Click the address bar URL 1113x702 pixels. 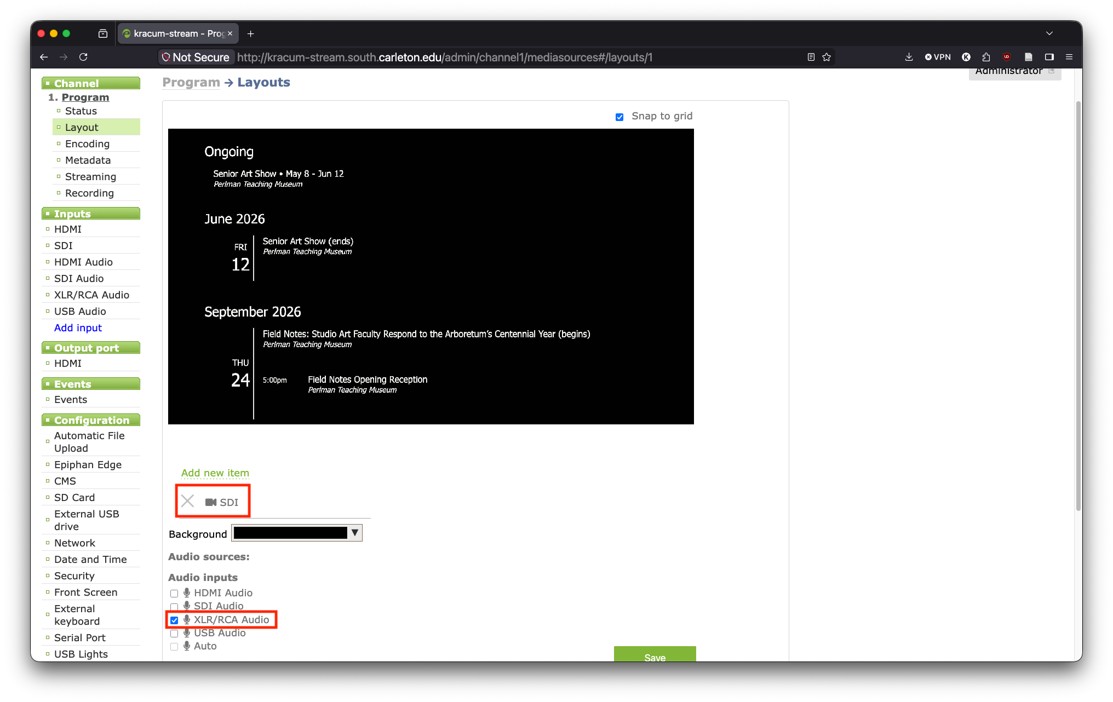[x=445, y=57]
